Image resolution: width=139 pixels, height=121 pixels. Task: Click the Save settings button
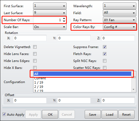[93, 114]
